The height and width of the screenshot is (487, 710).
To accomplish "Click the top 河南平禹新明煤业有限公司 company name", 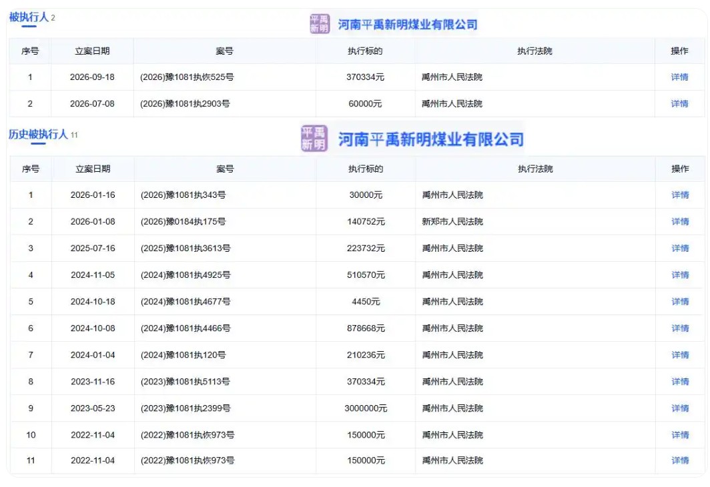I will (408, 25).
